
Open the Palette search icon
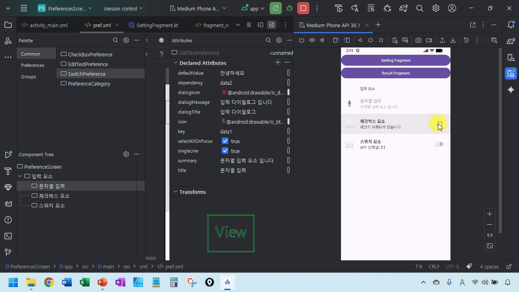click(116, 40)
